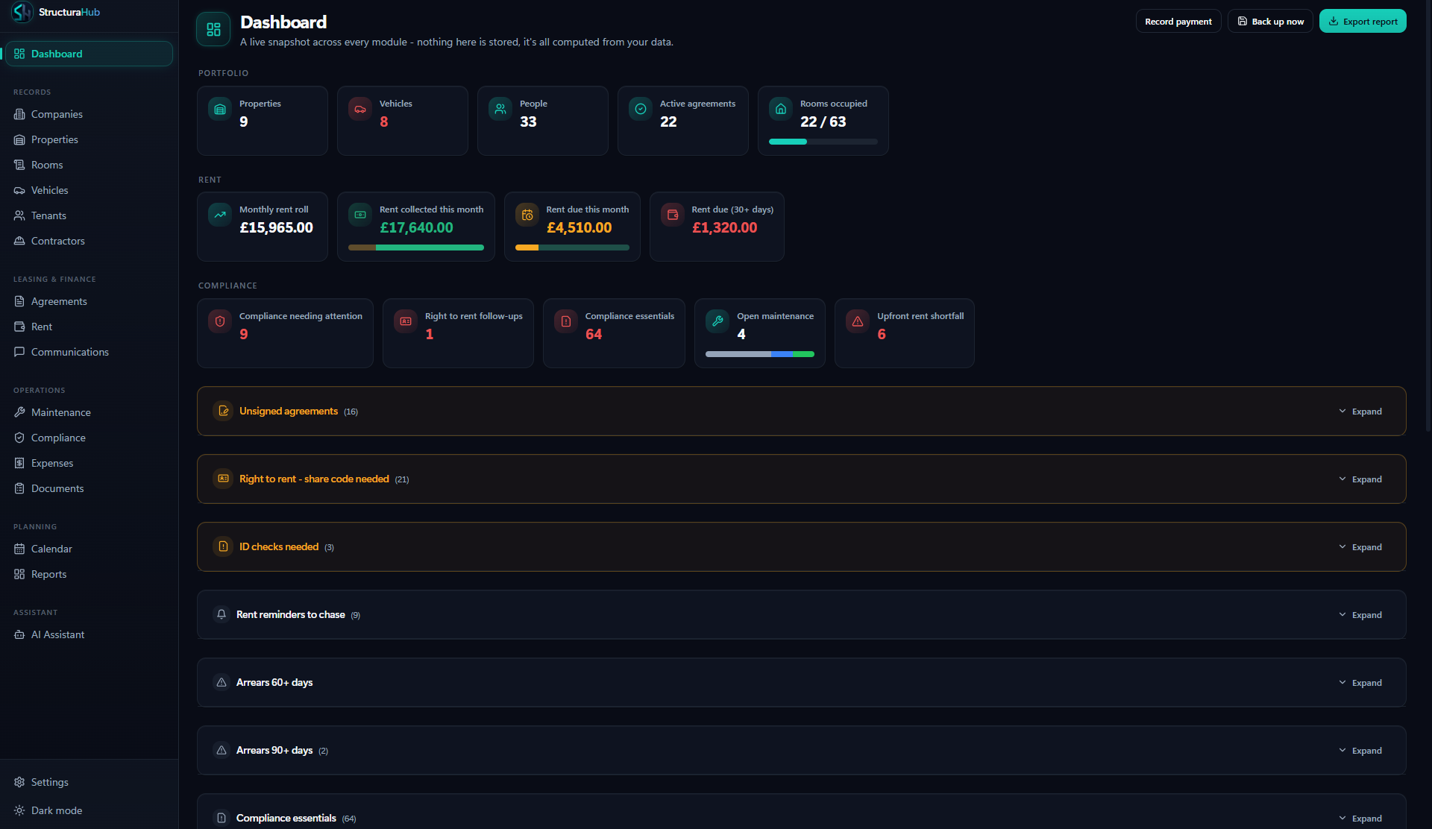Open the Vehicles page in sidebar
Image resolution: width=1432 pixels, height=829 pixels.
89,191
